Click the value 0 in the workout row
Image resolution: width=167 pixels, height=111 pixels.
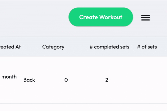66,80
